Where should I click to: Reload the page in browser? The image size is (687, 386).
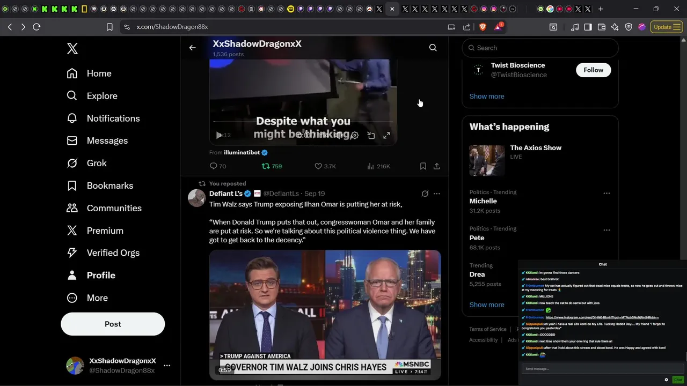(x=36, y=27)
